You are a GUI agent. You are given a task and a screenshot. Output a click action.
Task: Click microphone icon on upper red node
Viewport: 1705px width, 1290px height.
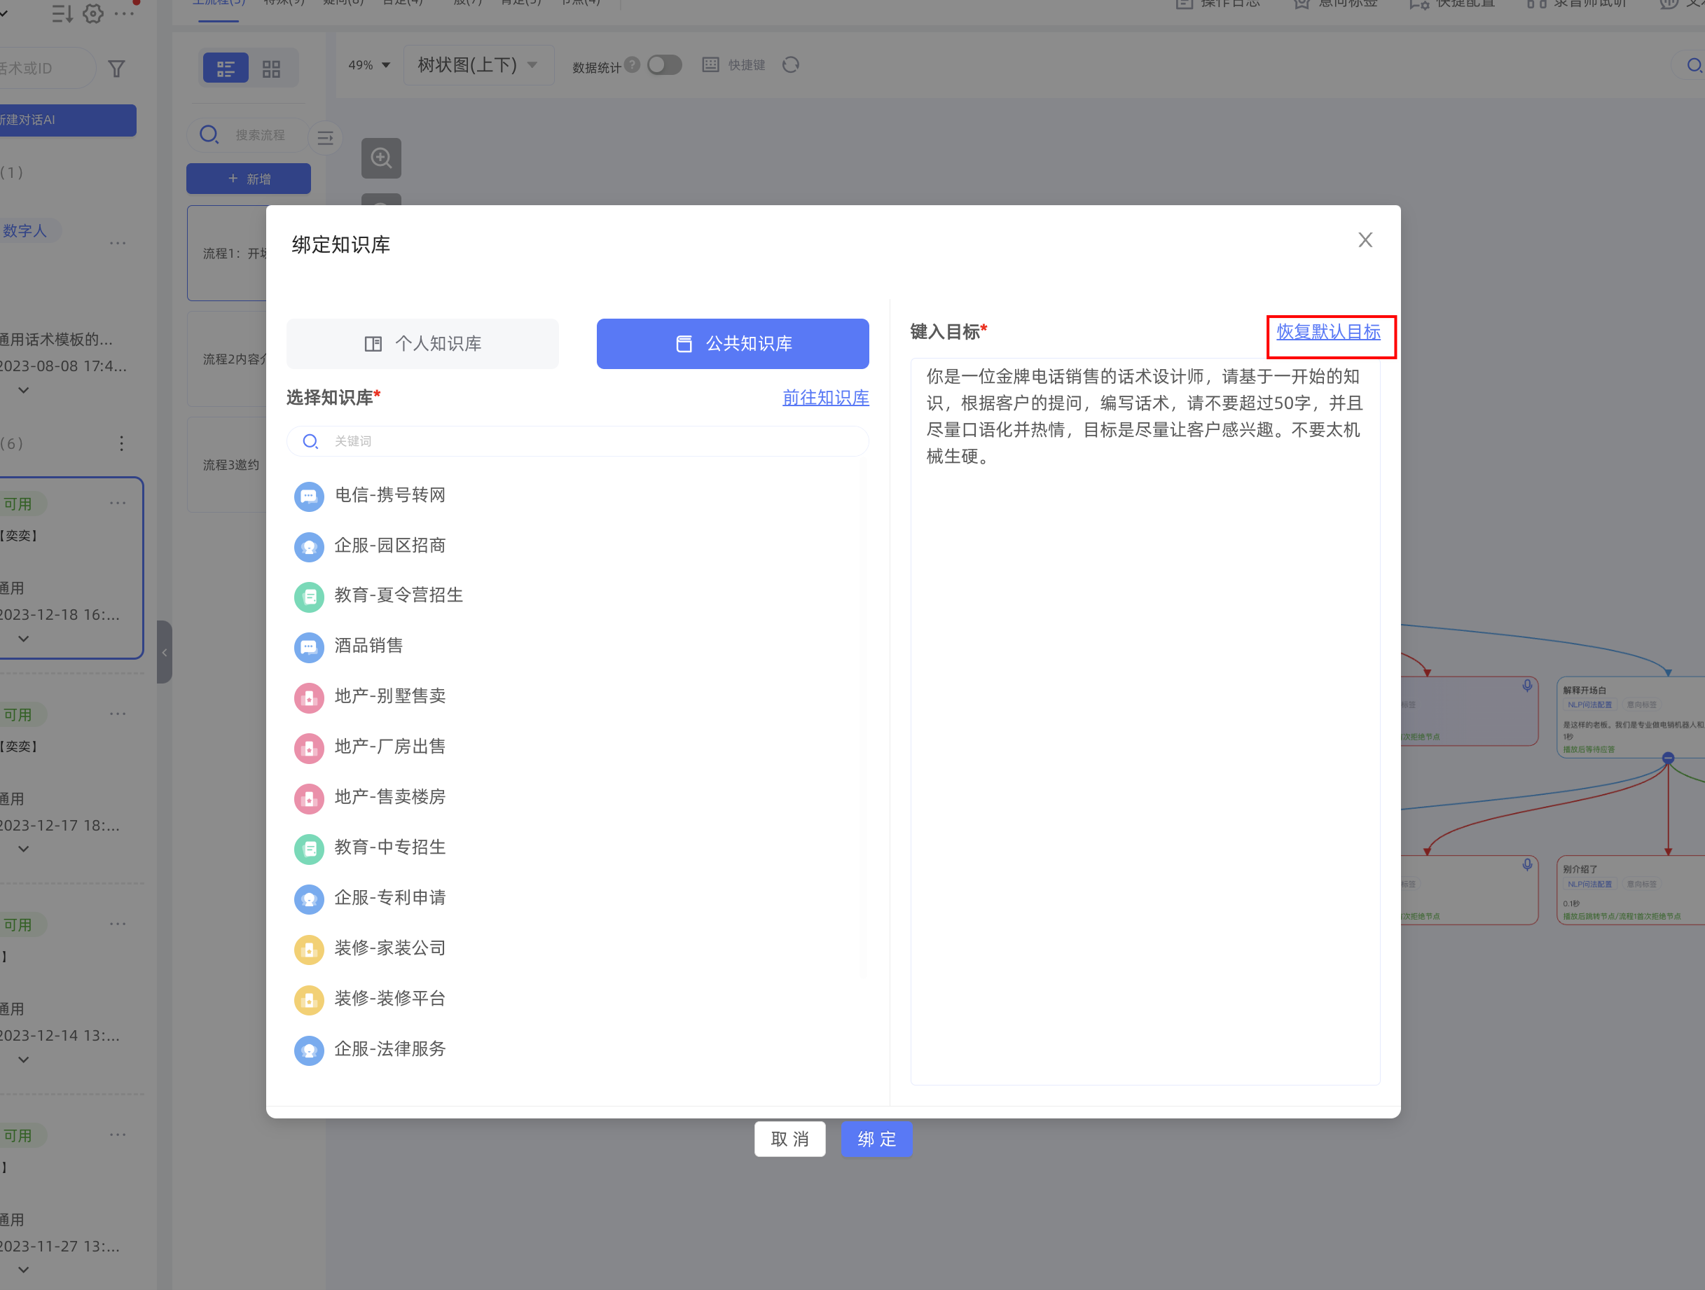(x=1527, y=686)
